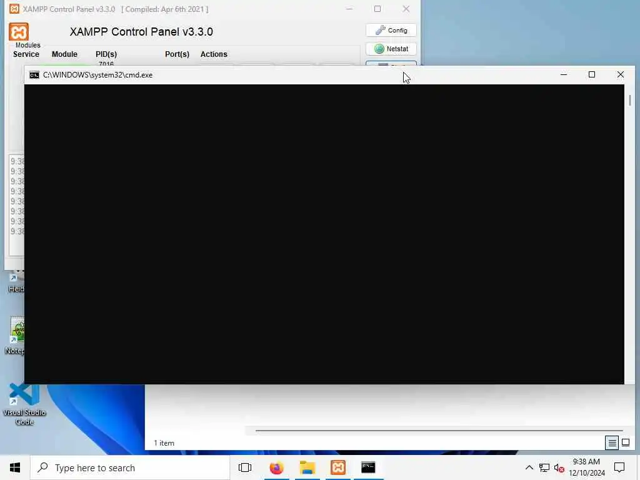Switch to XAMPP from the taskbar
The width and height of the screenshot is (640, 480).
(338, 467)
